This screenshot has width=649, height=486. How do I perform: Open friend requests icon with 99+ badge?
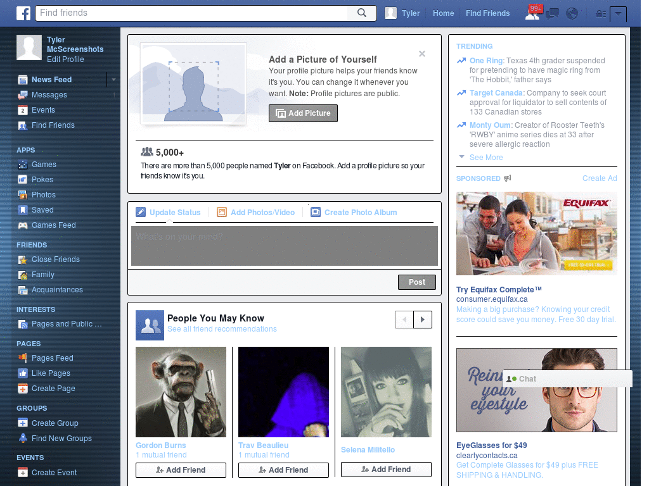pos(533,13)
